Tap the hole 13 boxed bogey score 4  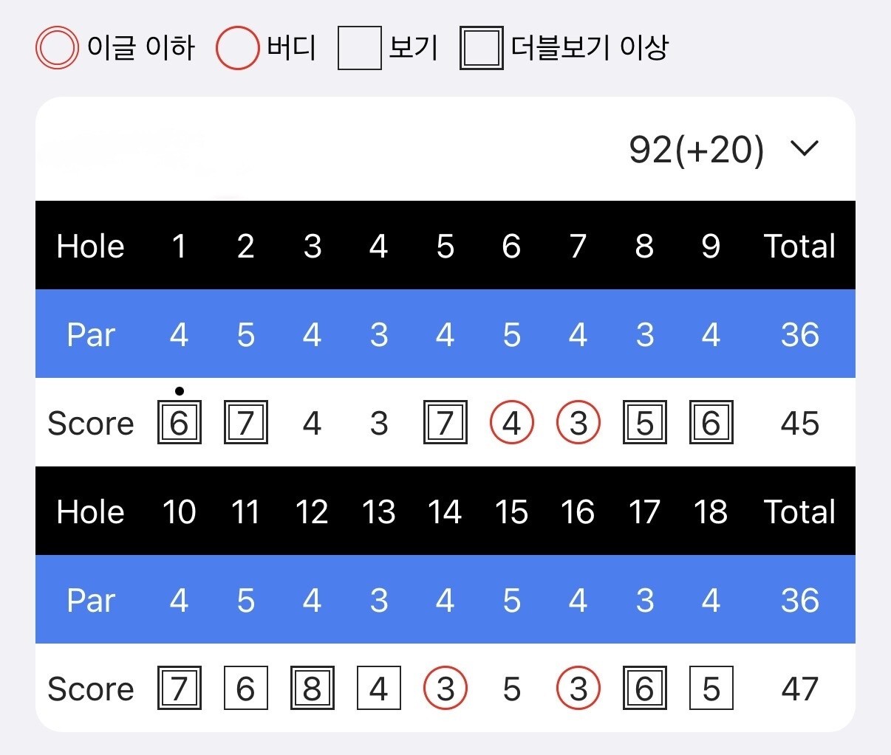tap(378, 689)
